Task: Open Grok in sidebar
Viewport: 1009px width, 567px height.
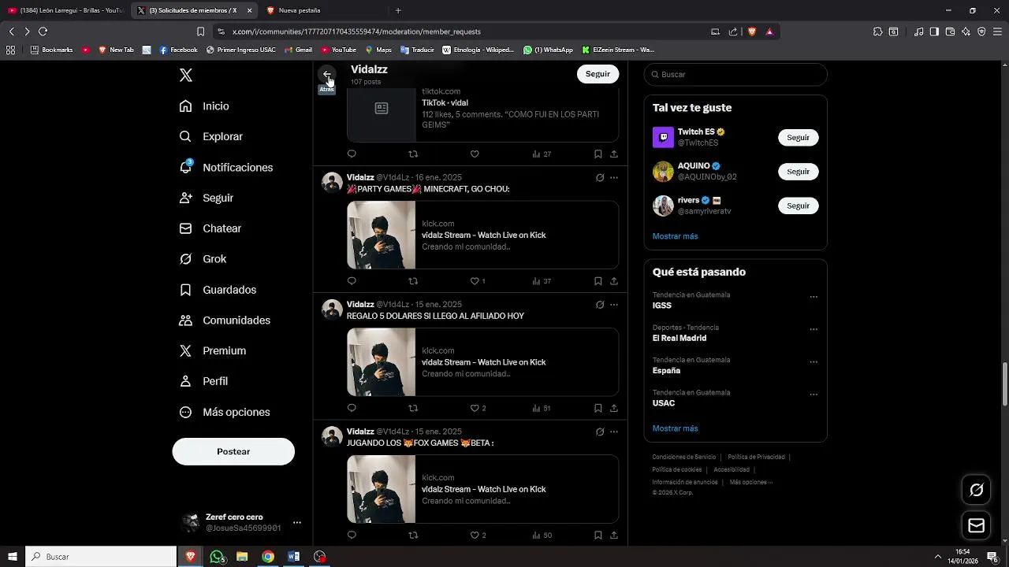Action: (x=203, y=259)
